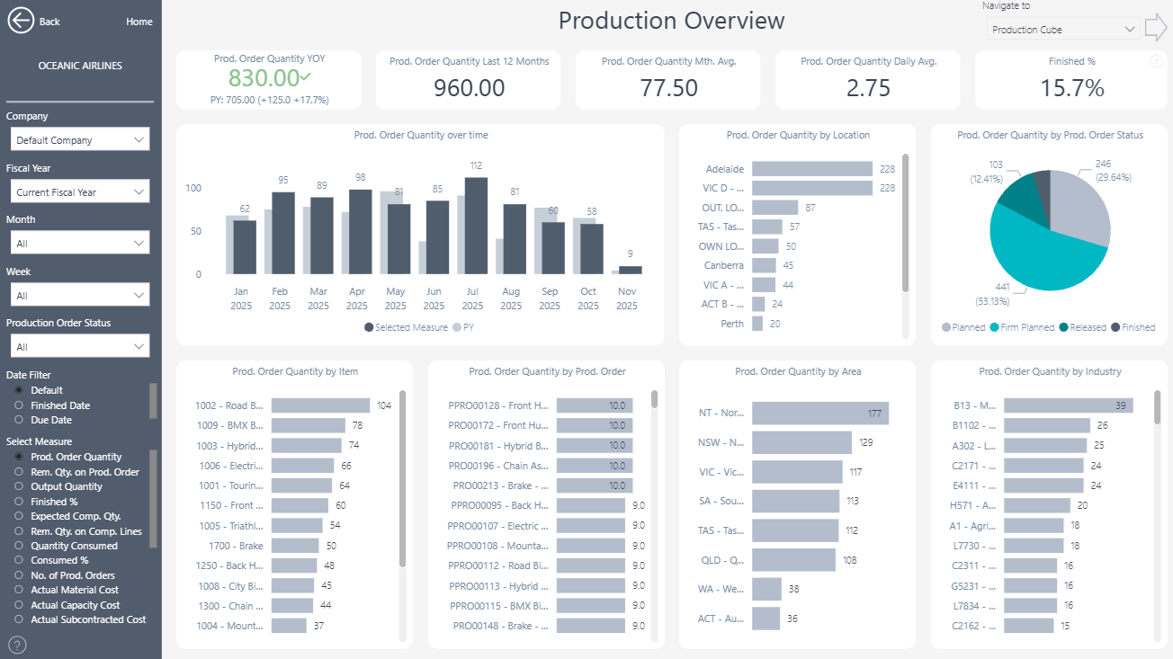Click the scrollbar in Prod. Order Quantity by Item
Image resolution: width=1173 pixels, height=659 pixels.
coord(402,476)
